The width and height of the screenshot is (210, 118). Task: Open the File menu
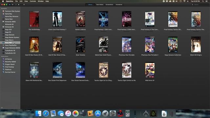[16, 1]
